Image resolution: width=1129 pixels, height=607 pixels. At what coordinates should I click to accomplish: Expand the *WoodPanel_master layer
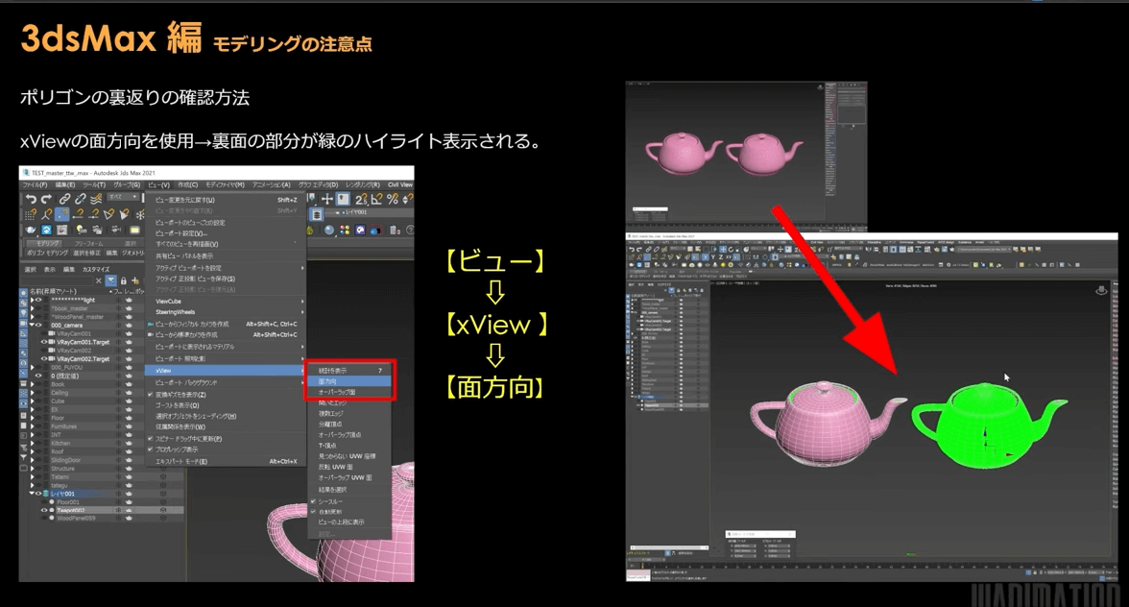(32, 317)
